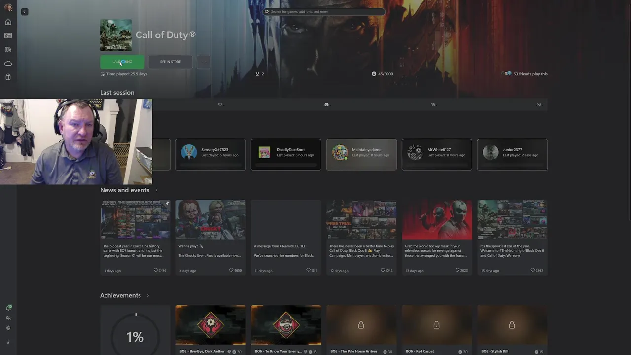
Task: Click the friends icon beside 53 friends
Action: click(507, 74)
